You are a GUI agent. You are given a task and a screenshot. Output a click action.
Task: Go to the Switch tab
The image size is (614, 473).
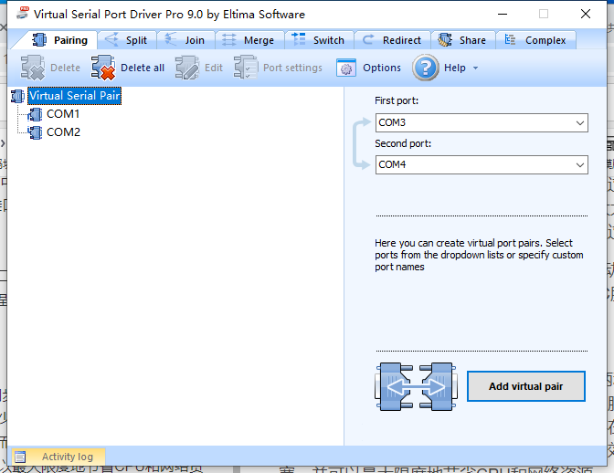(319, 40)
